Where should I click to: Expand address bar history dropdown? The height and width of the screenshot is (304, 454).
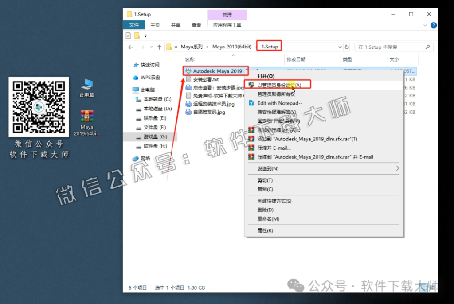click(x=340, y=47)
